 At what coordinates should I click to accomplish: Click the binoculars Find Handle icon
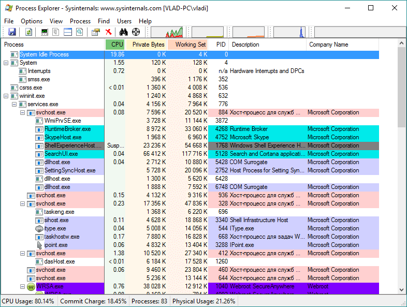point(124,32)
